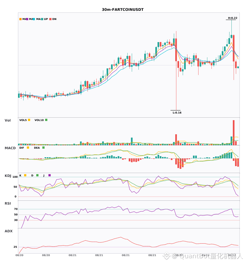The image size is (245, 263).
Task: Click the KDJ axis value 100
Action: click(15, 177)
